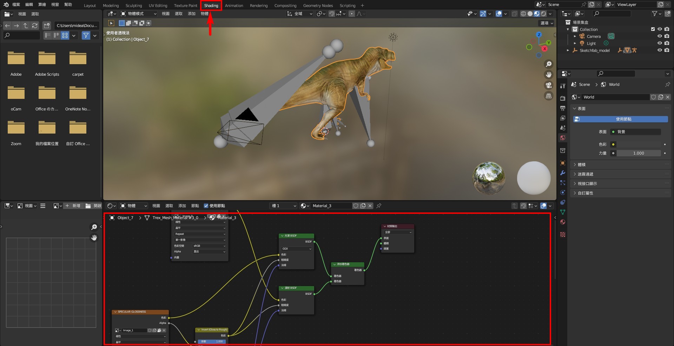Click the refresh icon in file browser

pos(35,26)
